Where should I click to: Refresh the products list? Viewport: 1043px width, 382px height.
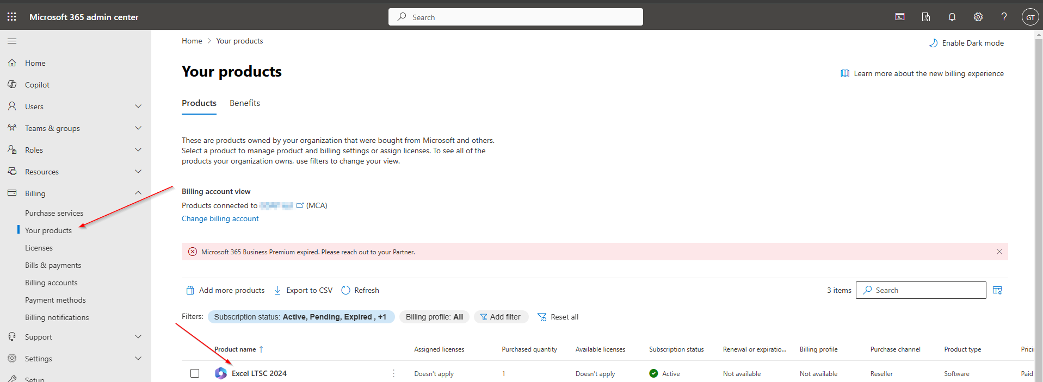(x=360, y=290)
